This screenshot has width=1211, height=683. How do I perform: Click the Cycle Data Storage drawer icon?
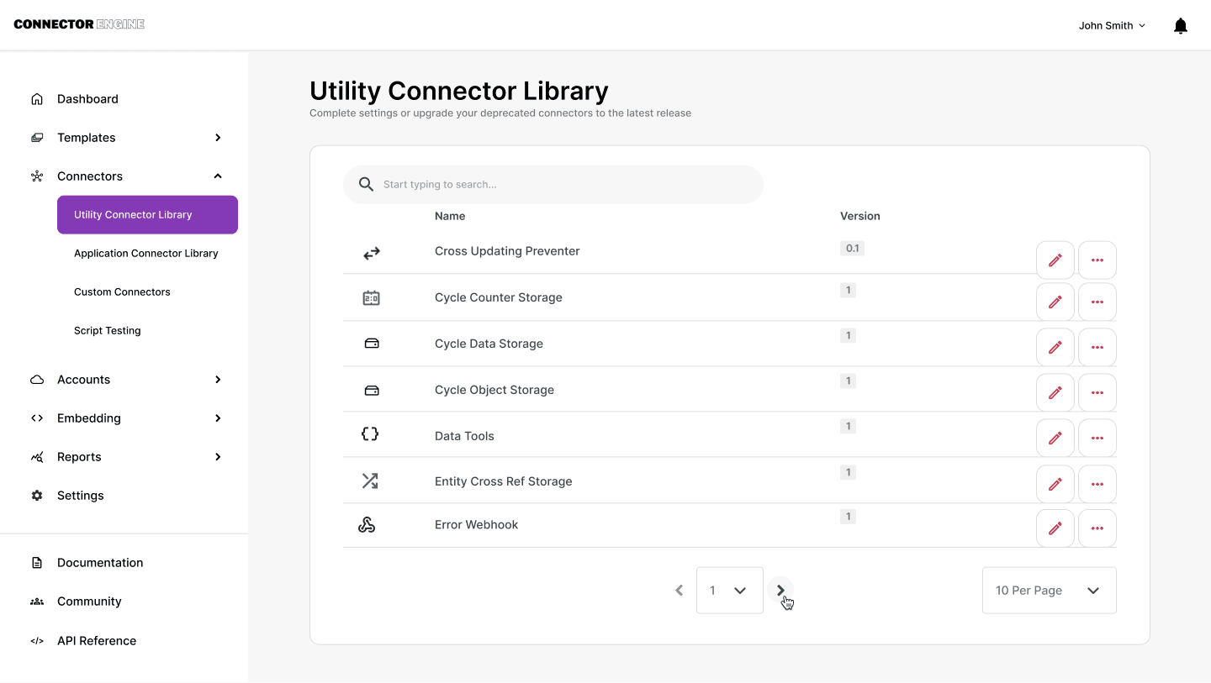[371, 343]
